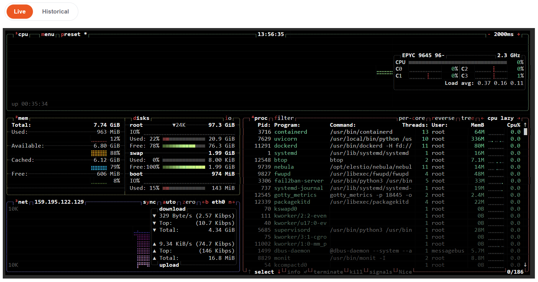Click the cpu lazy sort option
This screenshot has width=538, height=282.
click(x=501, y=118)
